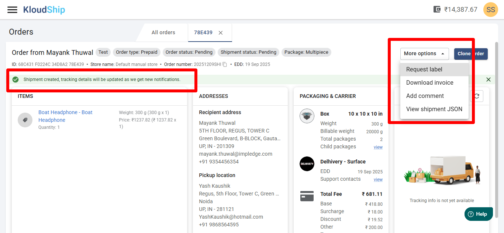Screen dimensions: 504x233
Task: Click the Order type: Prepaid chip
Action: pyautogui.click(x=137, y=52)
